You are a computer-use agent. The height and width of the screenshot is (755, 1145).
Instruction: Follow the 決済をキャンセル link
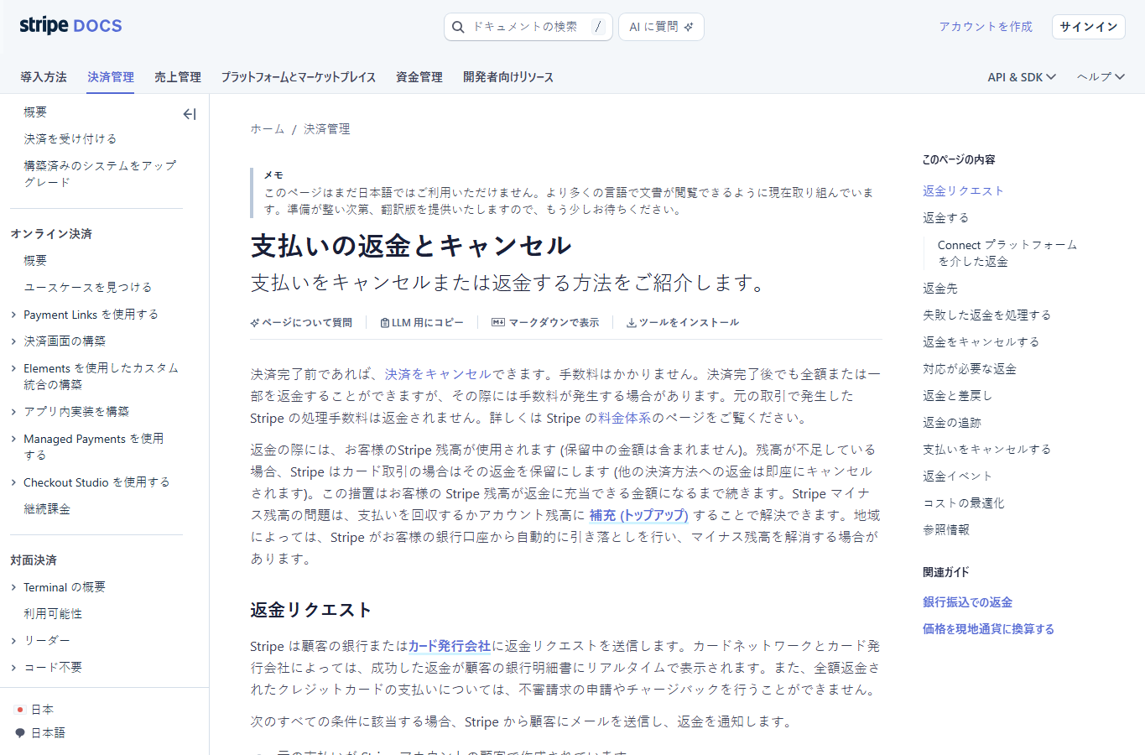click(x=438, y=374)
